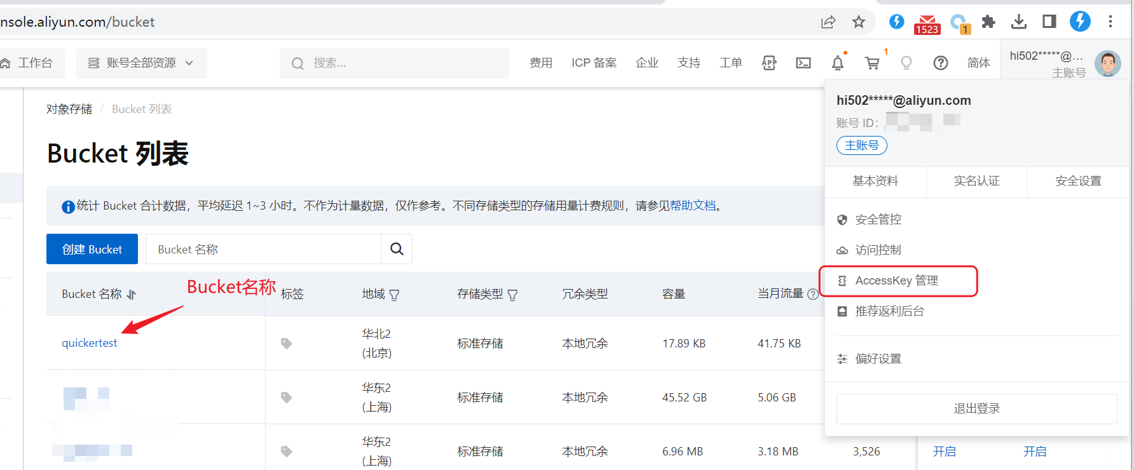
Task: Open the 基本资料 tab in account panel
Action: 875,181
